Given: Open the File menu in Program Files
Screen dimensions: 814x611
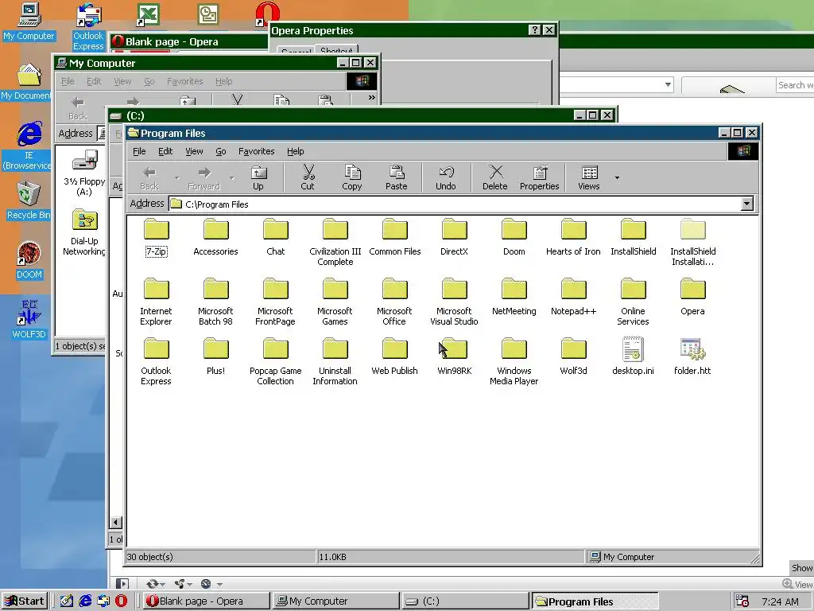Looking at the screenshot, I should [139, 151].
